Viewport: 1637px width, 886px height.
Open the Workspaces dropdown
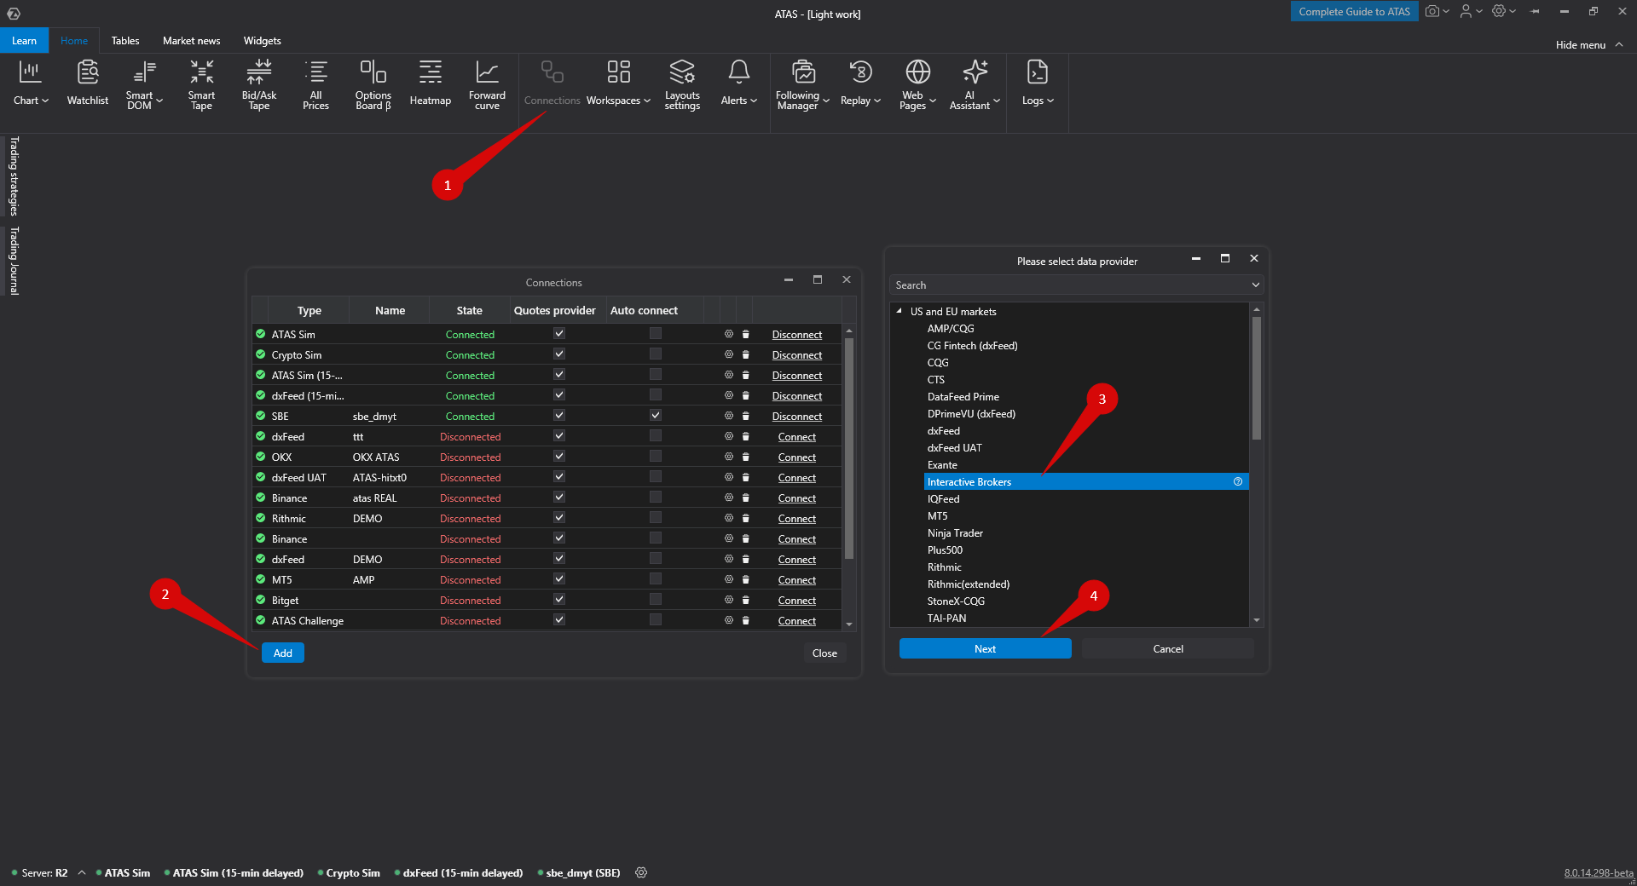(619, 83)
